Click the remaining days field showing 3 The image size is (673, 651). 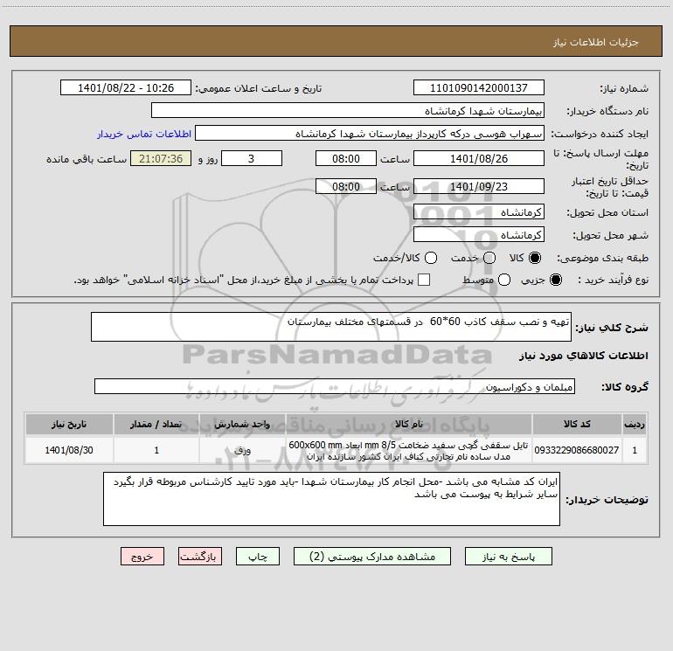click(252, 158)
